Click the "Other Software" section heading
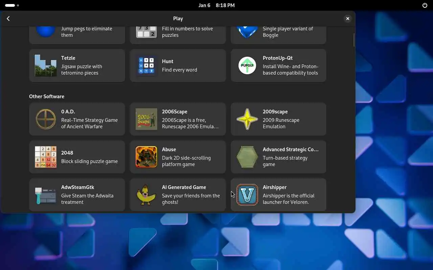Image resolution: width=433 pixels, height=270 pixels. [47, 97]
